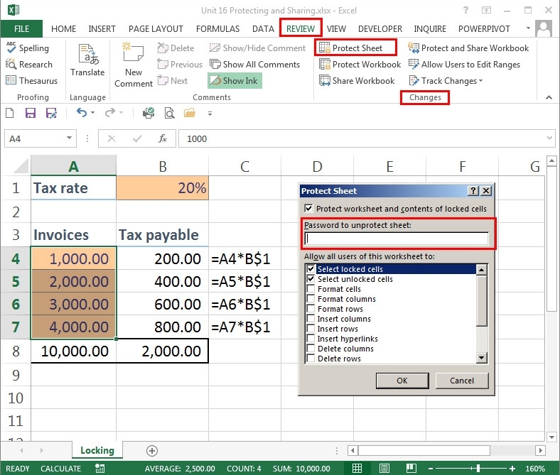The image size is (560, 475).
Task: Click the Protect Sheet dialog help button
Action: tap(473, 191)
